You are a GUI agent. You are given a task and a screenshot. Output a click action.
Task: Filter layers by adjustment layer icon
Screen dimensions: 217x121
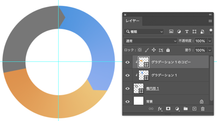click(179, 32)
